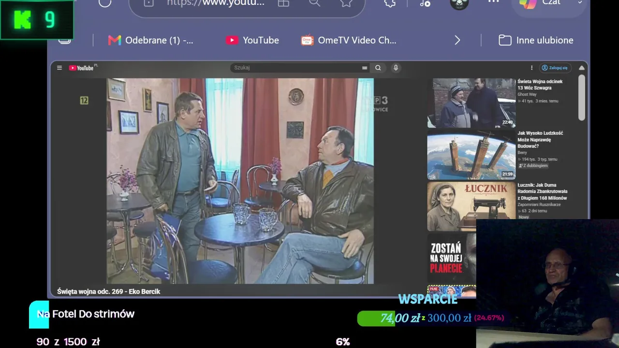Image resolution: width=619 pixels, height=348 pixels.
Task: Open the Berry channel name
Action: 522,153
